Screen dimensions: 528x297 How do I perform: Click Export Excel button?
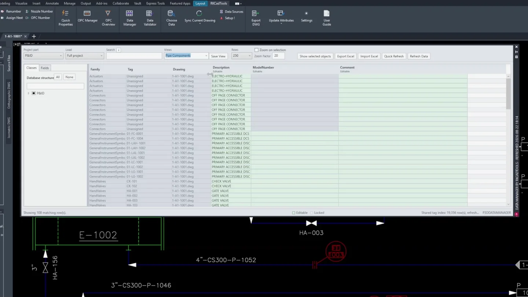345,56
